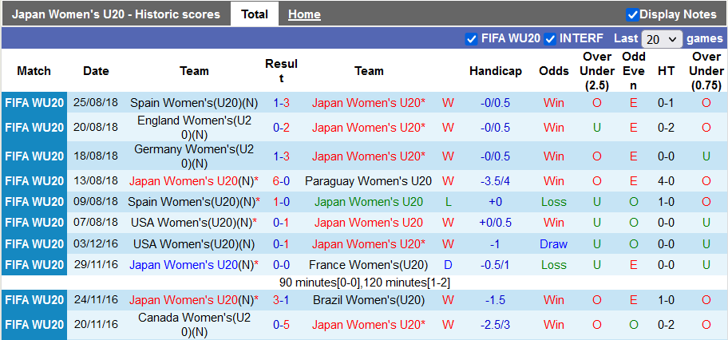Open the 0-0 score for France match
Image resolution: width=728 pixels, height=340 pixels.
[x=281, y=265]
